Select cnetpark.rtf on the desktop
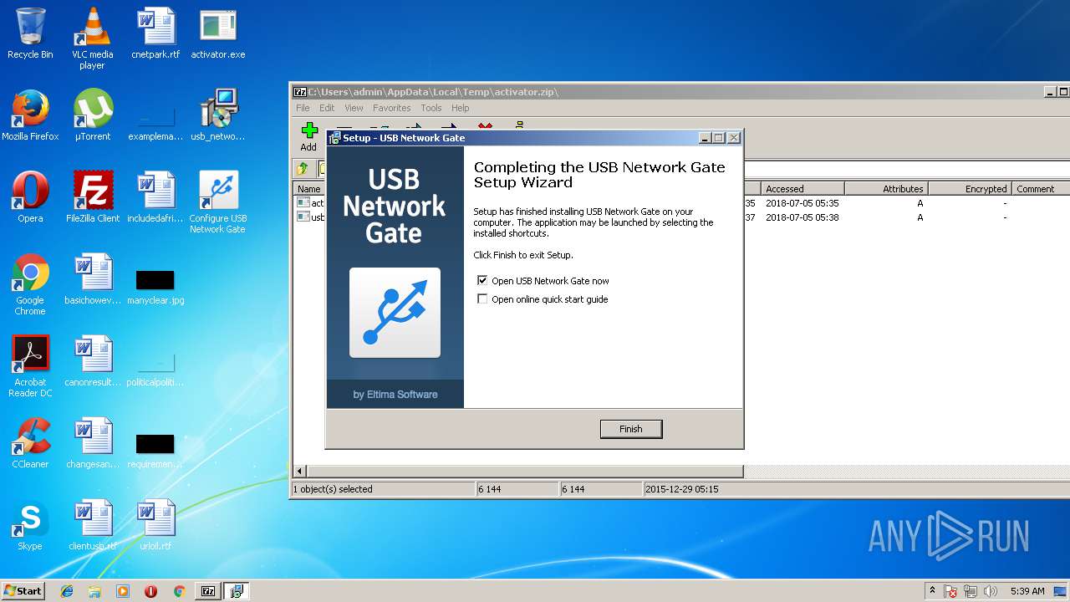Screen dimensions: 1070x602 155,33
